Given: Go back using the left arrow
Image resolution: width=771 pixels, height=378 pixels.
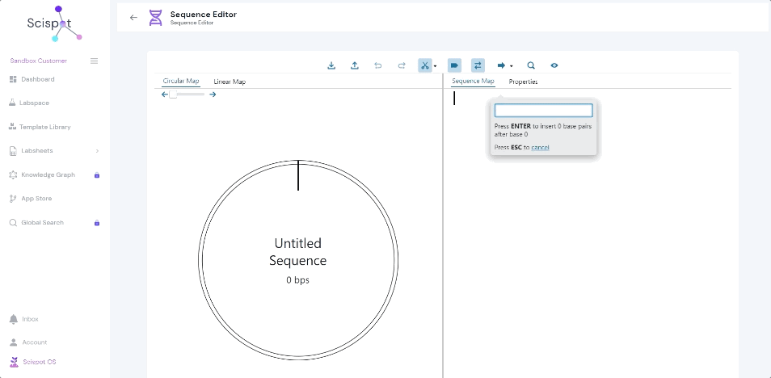Looking at the screenshot, I should click(x=133, y=17).
